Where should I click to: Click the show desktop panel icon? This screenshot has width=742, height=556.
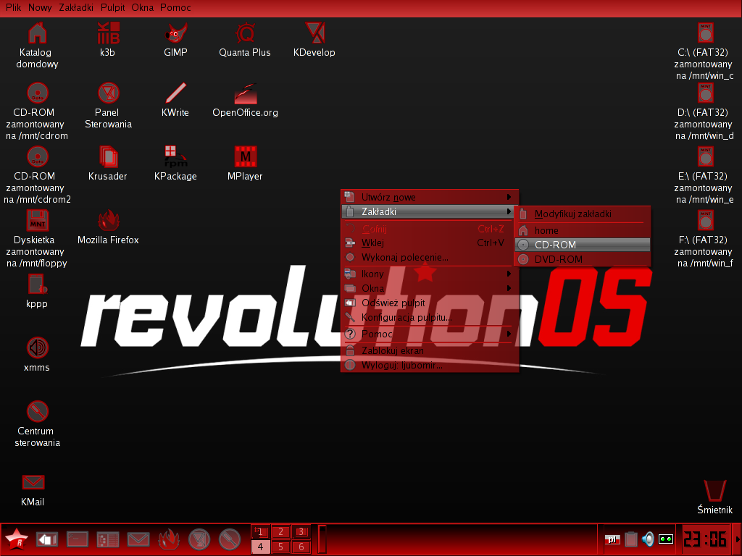click(x=47, y=539)
